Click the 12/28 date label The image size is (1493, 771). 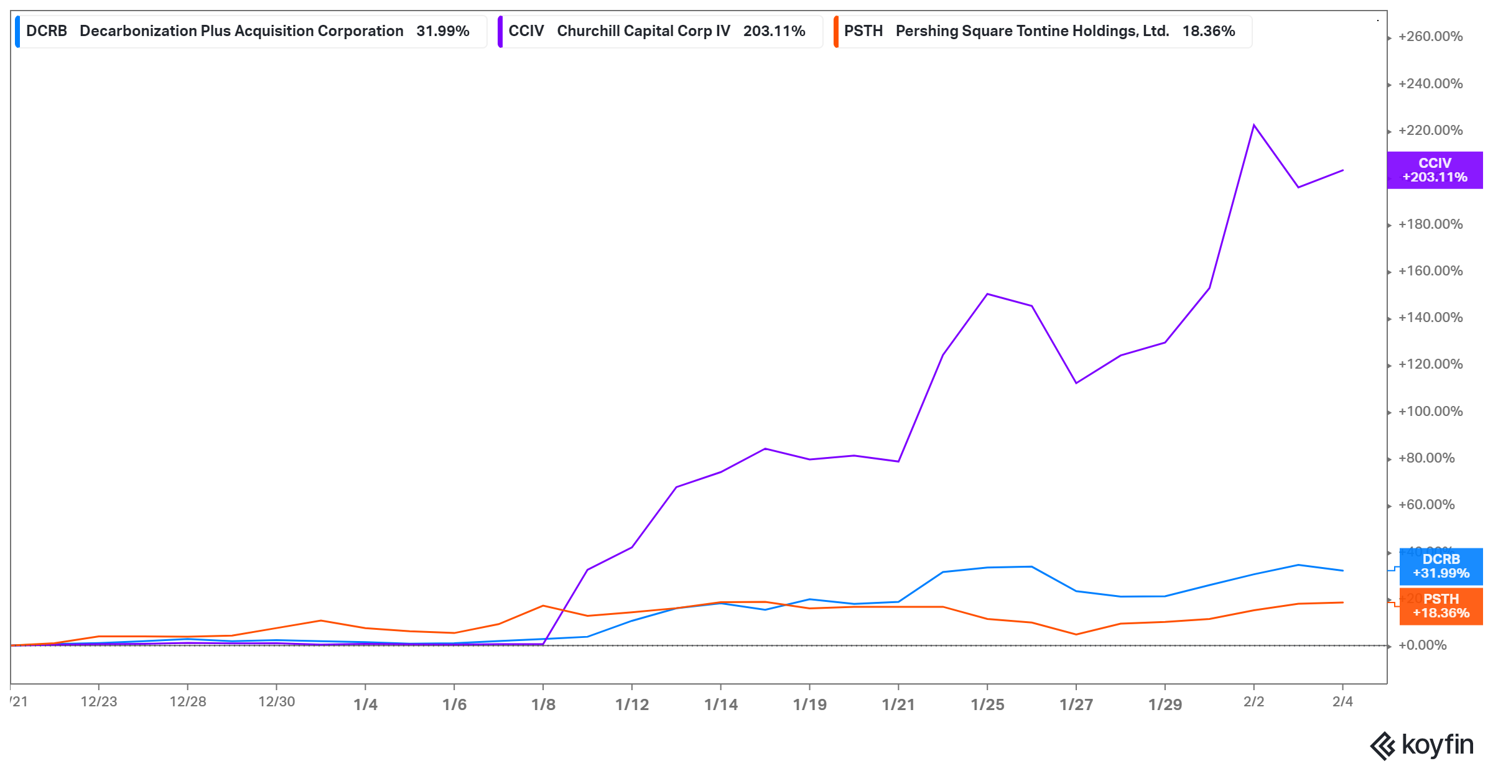point(188,702)
